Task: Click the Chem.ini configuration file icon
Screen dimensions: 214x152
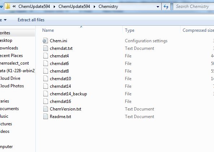Action: click(x=45, y=40)
